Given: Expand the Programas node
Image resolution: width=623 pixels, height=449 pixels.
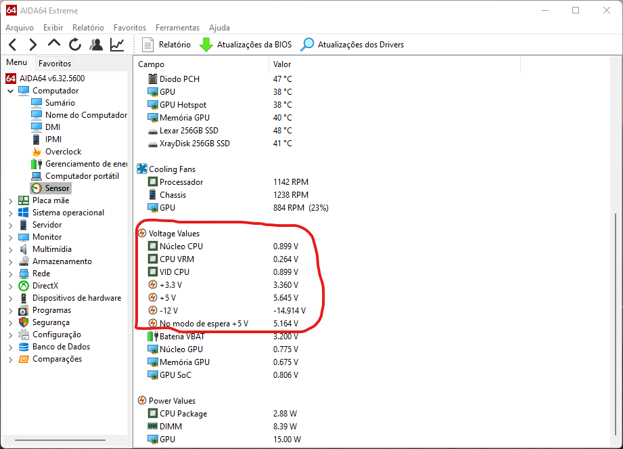Looking at the screenshot, I should [10, 311].
